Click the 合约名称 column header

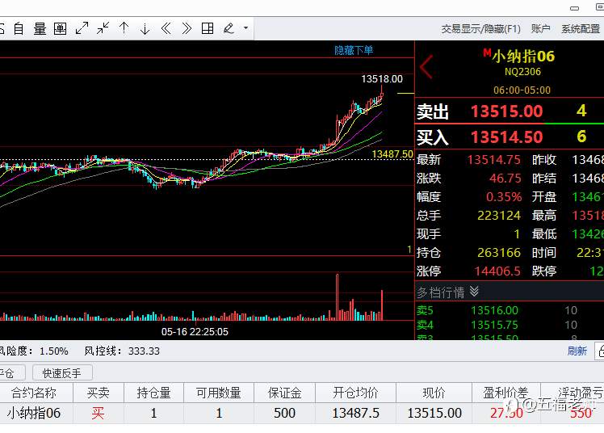pyautogui.click(x=34, y=393)
